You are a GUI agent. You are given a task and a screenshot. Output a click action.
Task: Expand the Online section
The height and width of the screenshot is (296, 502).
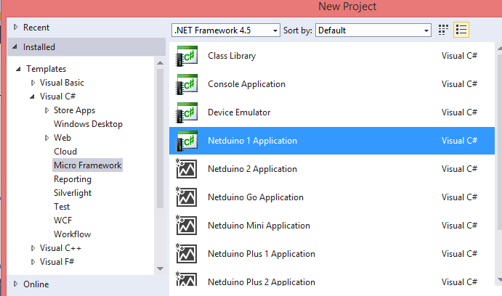[x=15, y=284]
